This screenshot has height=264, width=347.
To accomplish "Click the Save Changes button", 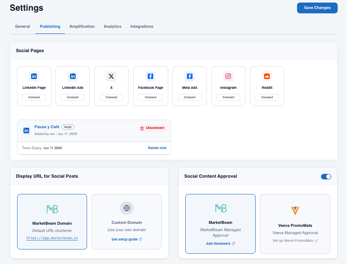I will point(317,8).
